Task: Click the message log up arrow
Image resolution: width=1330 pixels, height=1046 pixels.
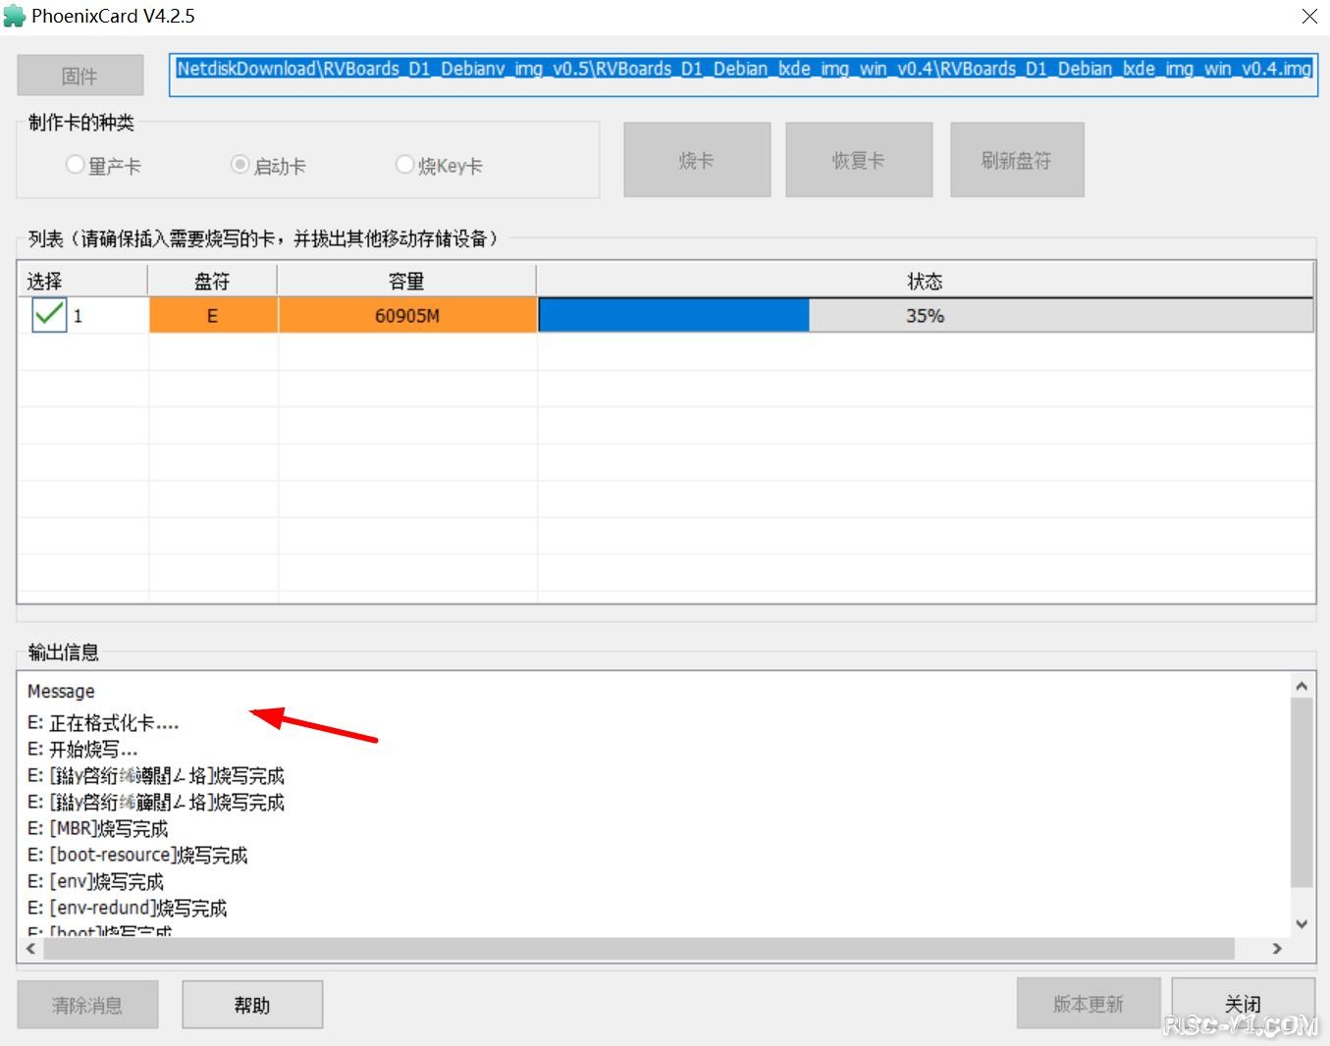Action: (x=1302, y=686)
